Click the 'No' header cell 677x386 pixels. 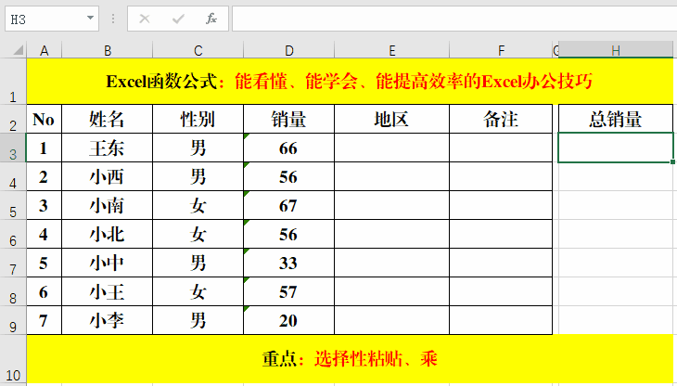point(44,119)
